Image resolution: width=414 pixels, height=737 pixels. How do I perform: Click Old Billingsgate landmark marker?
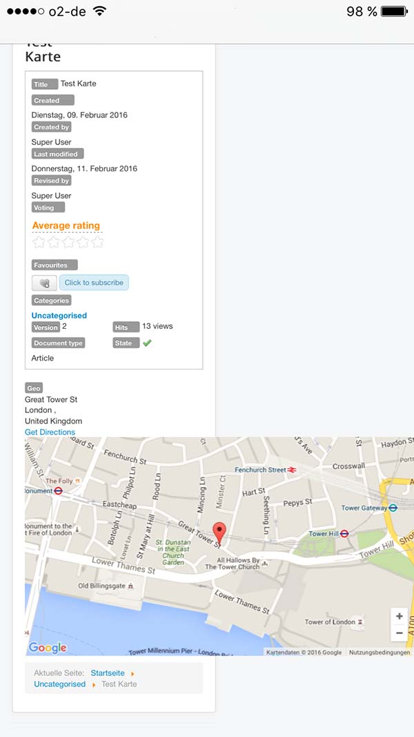click(131, 586)
